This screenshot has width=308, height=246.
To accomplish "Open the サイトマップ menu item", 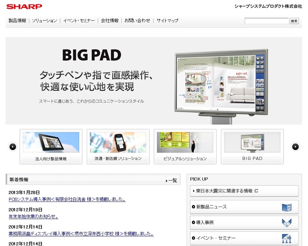I will tap(167, 21).
